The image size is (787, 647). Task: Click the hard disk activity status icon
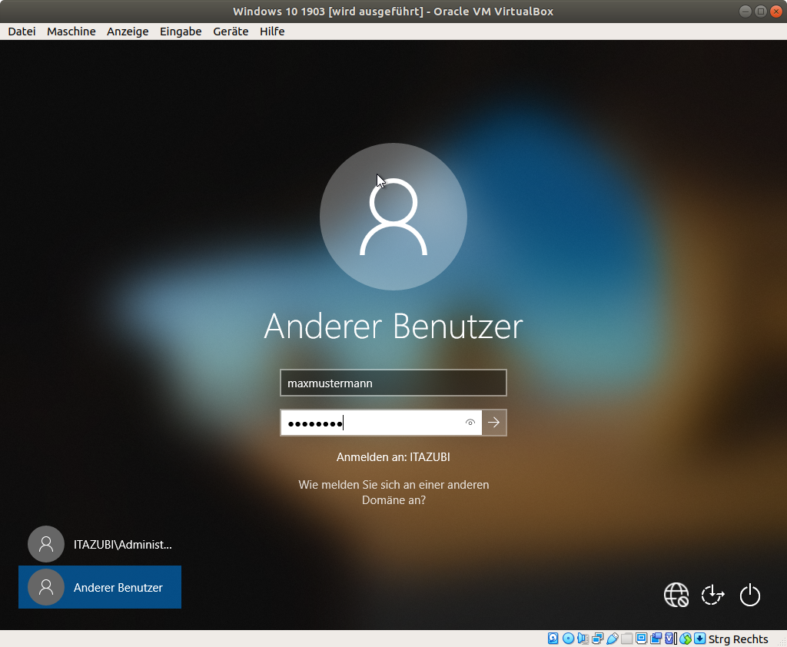(x=553, y=639)
